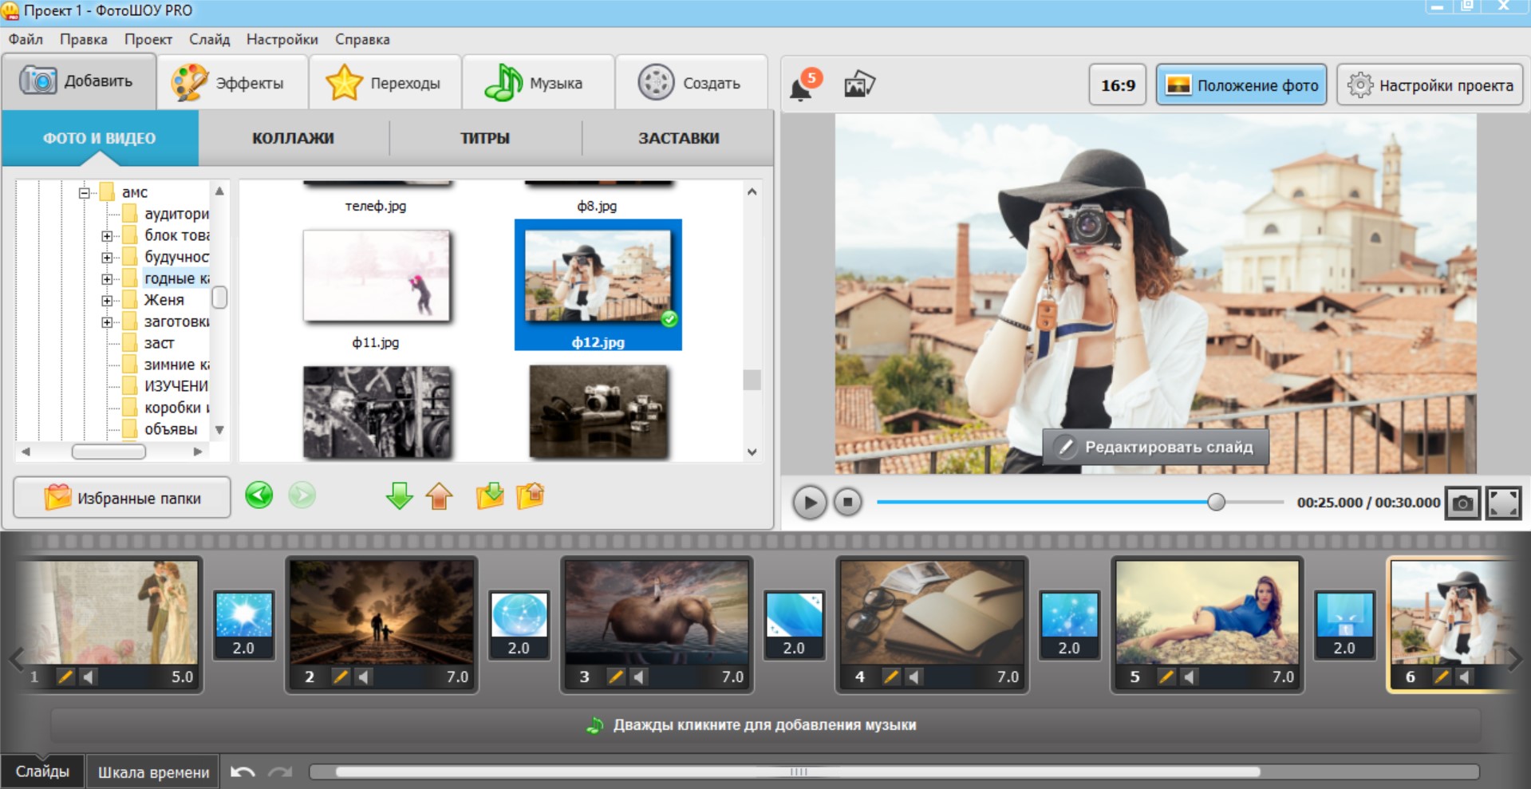Screen dimensions: 1531x789
Task: Open sound settings on slide 3
Action: pos(639,677)
